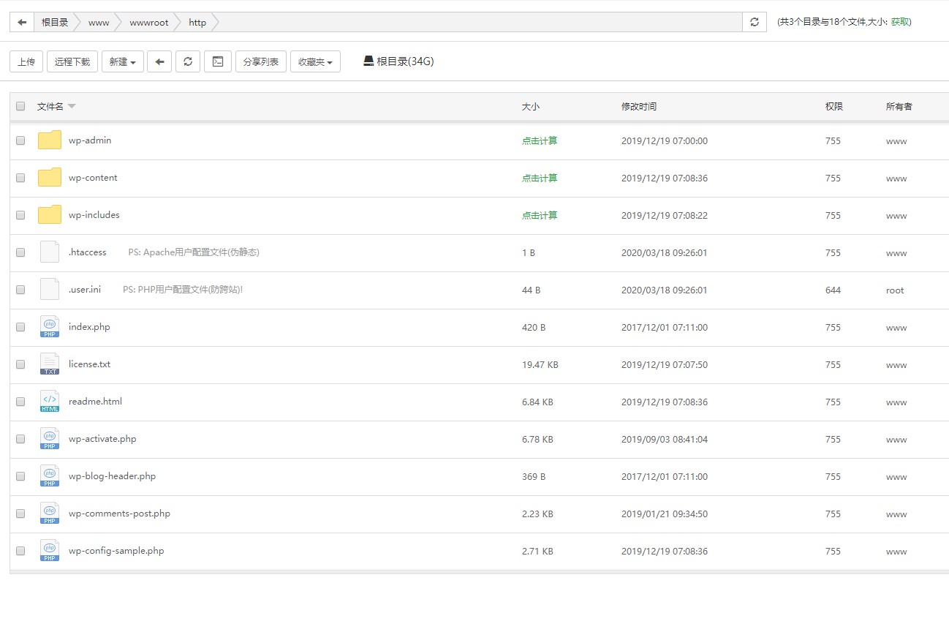Check the .user.ini row checkbox
This screenshot has width=949, height=624.
20,290
